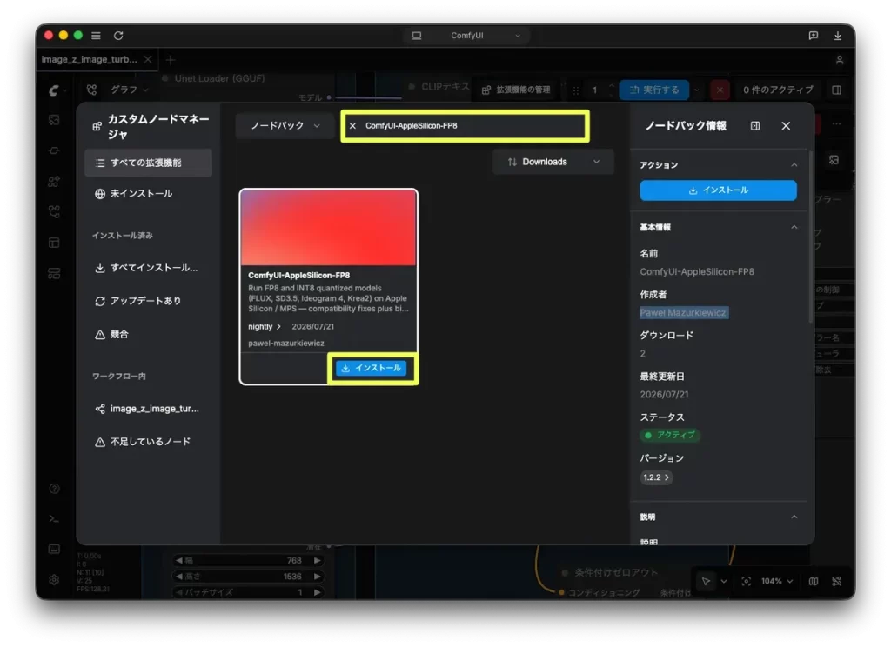Expand run options arrow beside 実行する
The width and height of the screenshot is (891, 647).
point(697,90)
